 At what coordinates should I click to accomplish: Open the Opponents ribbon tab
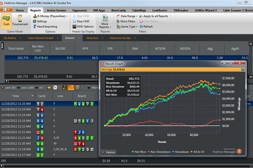(79, 10)
